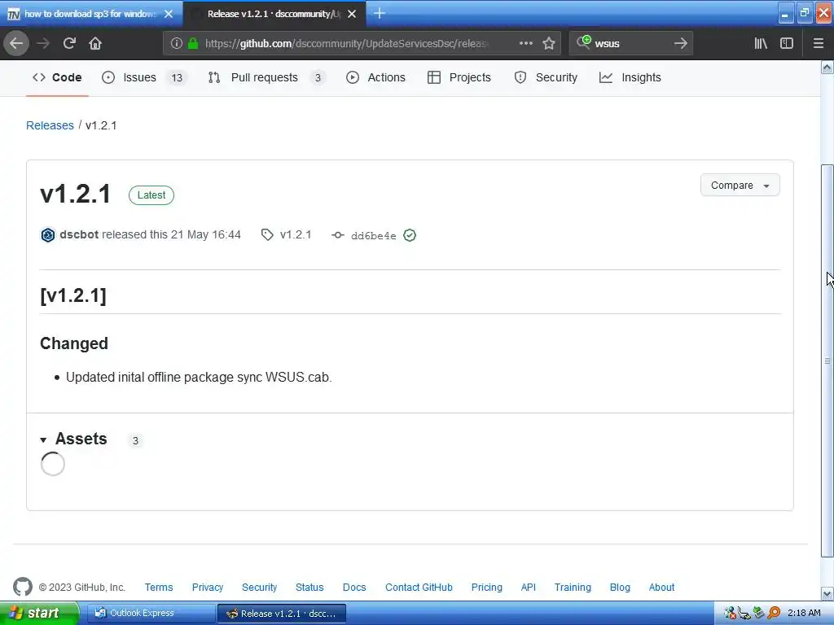Click the page scrollbar down arrow

click(x=827, y=593)
